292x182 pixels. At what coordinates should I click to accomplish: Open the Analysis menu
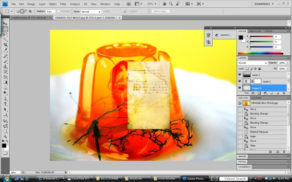(x=74, y=4)
